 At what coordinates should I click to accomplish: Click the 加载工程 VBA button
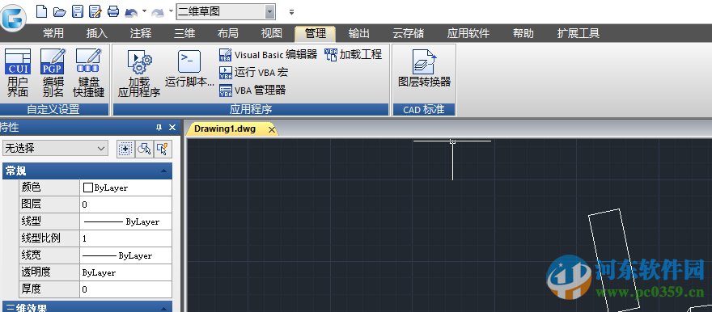coord(353,55)
